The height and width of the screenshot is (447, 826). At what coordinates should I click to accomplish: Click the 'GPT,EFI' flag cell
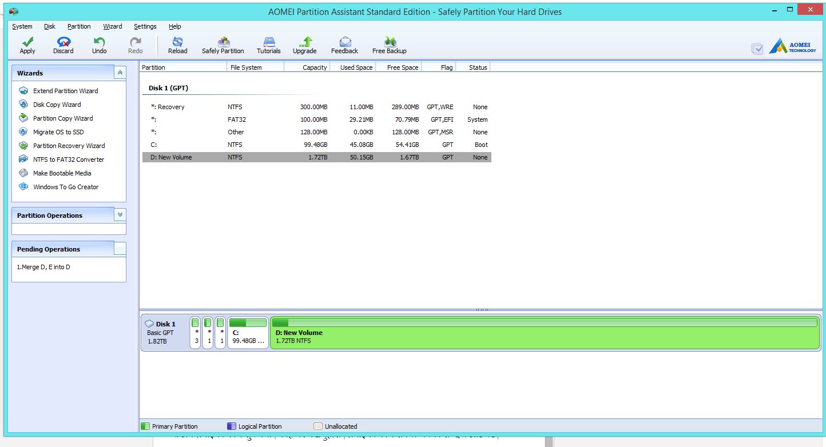(442, 119)
